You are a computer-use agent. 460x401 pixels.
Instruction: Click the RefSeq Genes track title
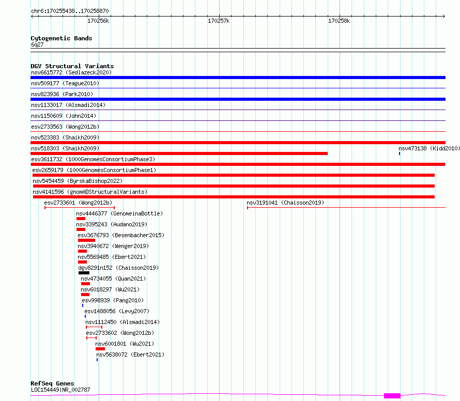point(52,383)
